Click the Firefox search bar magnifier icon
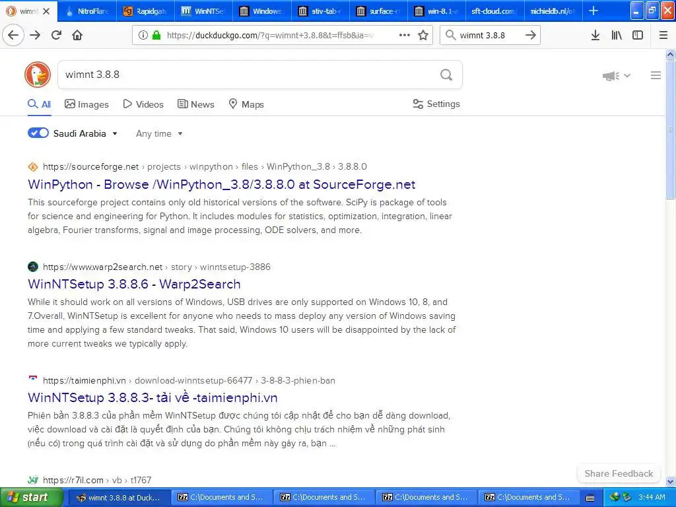Image resolution: width=676 pixels, height=507 pixels. [450, 35]
